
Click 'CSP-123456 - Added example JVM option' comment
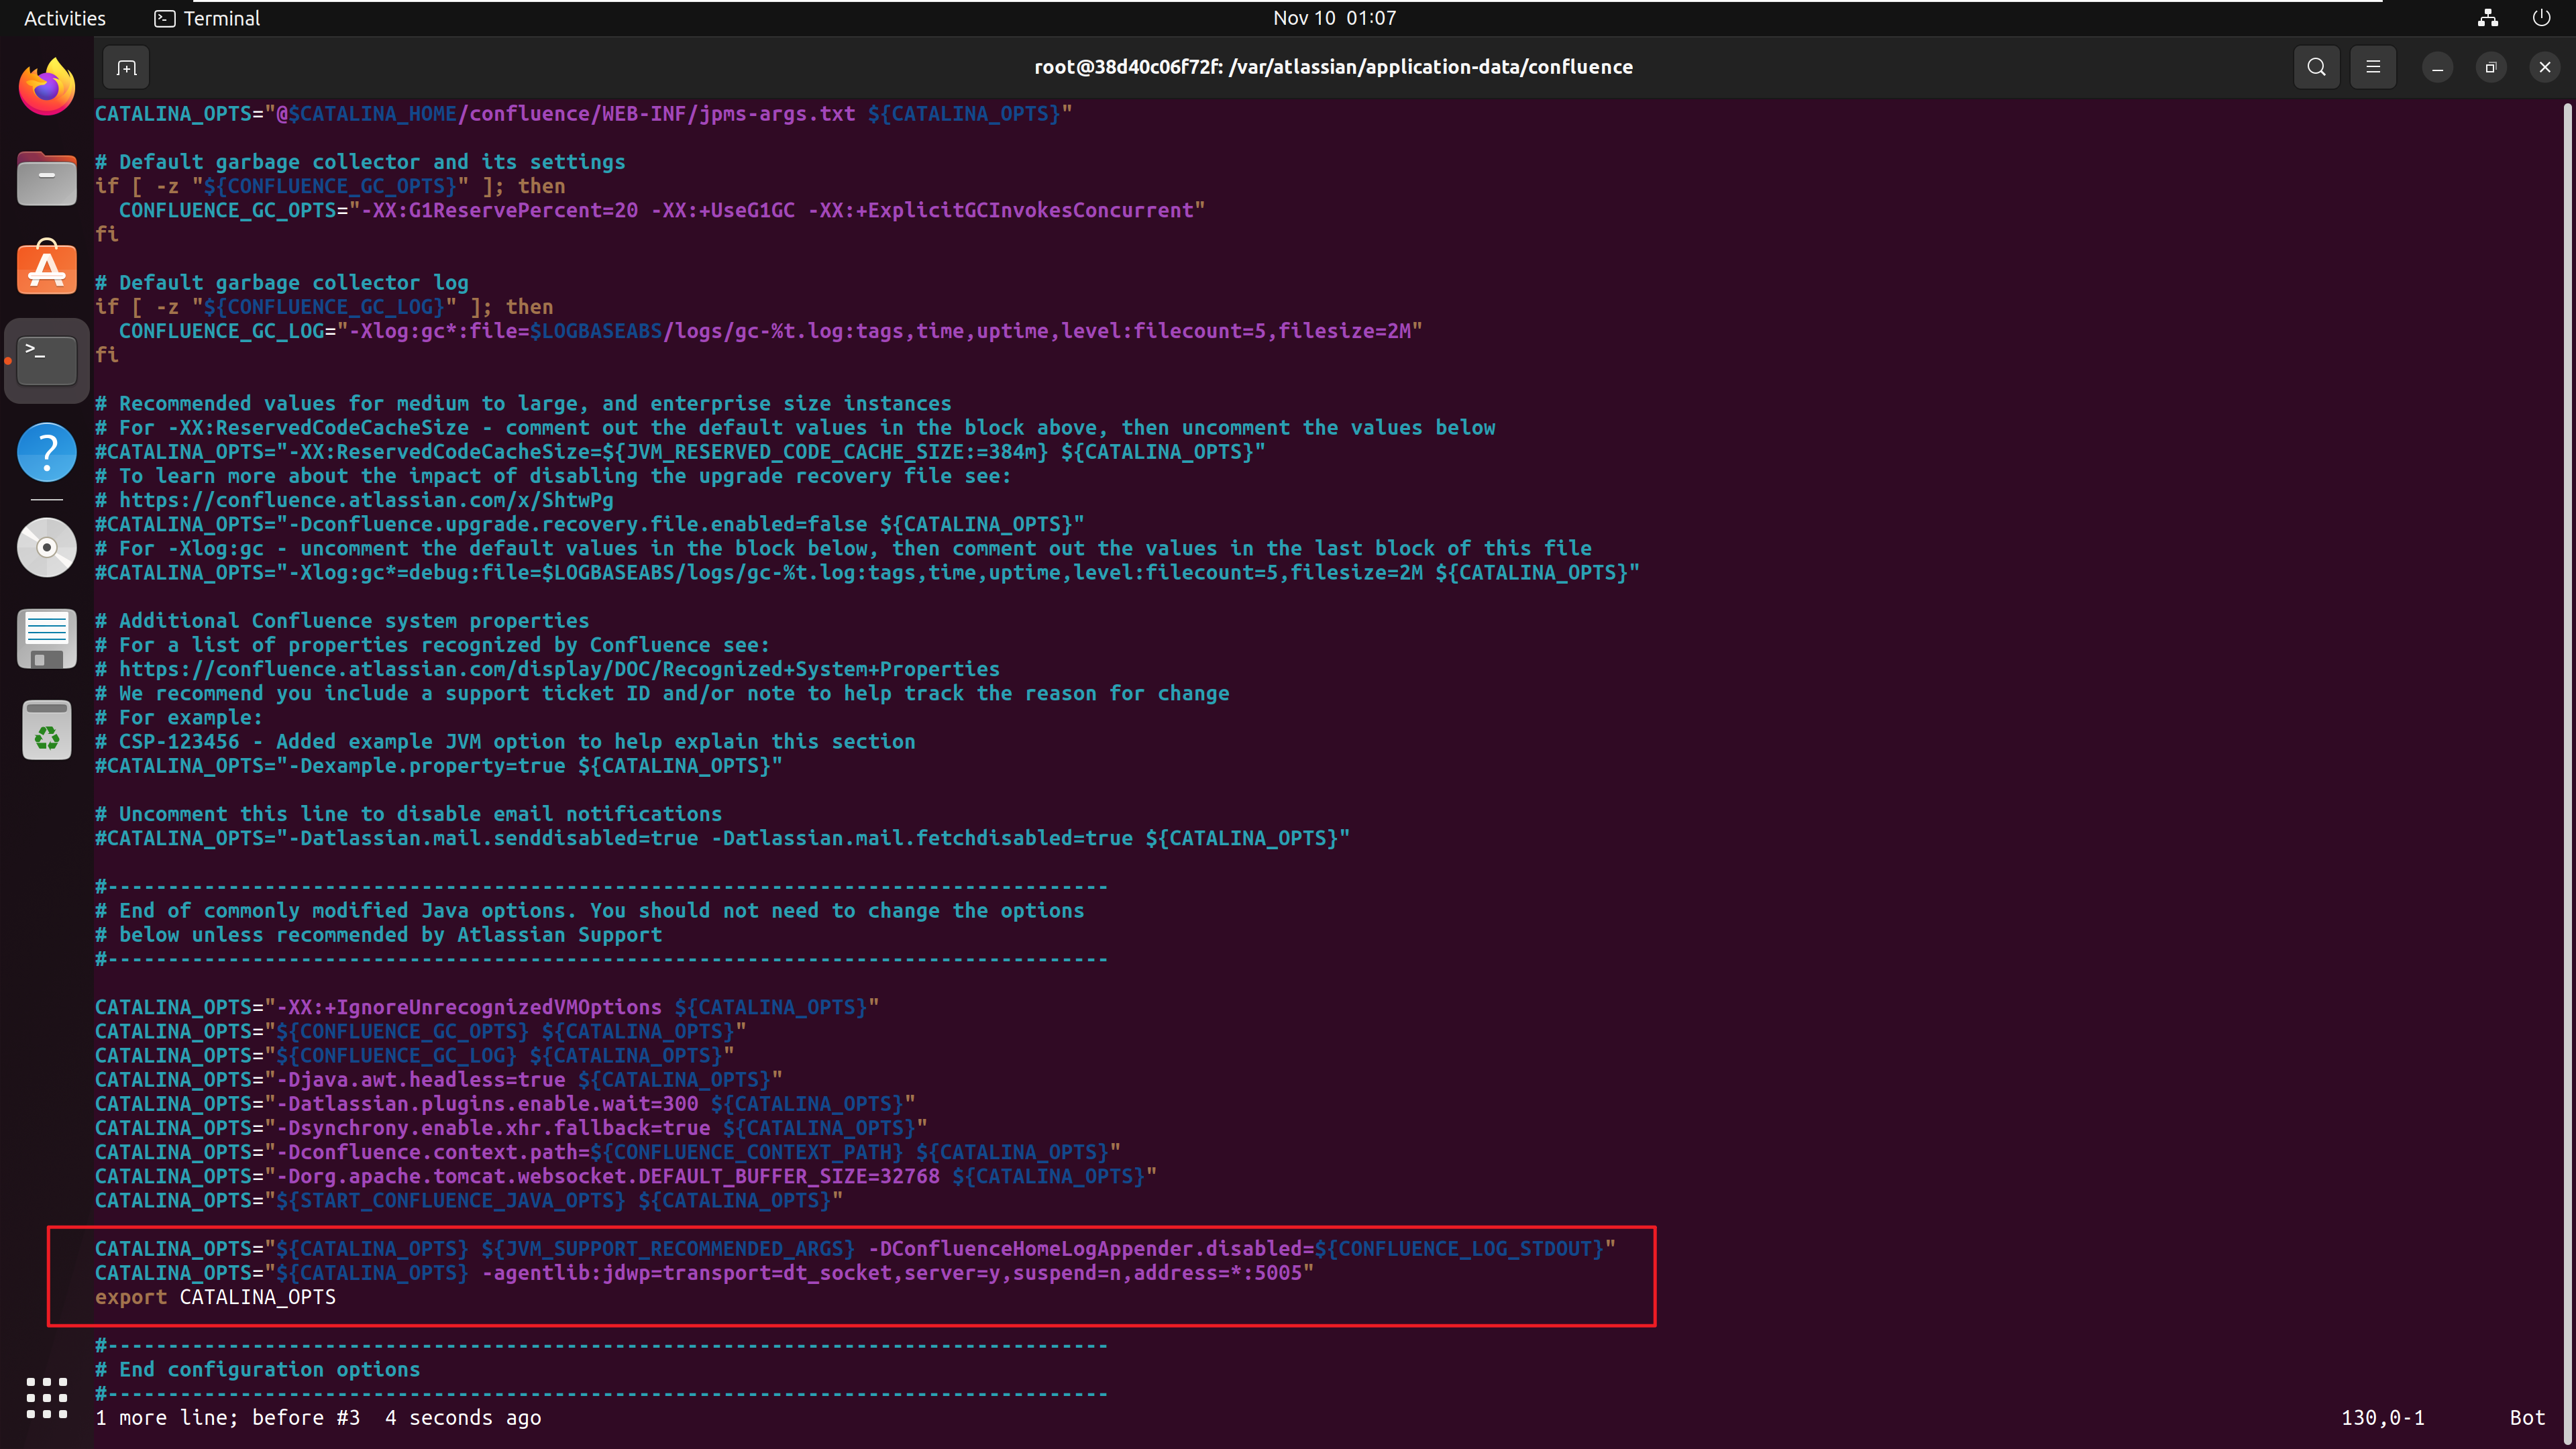click(505, 742)
